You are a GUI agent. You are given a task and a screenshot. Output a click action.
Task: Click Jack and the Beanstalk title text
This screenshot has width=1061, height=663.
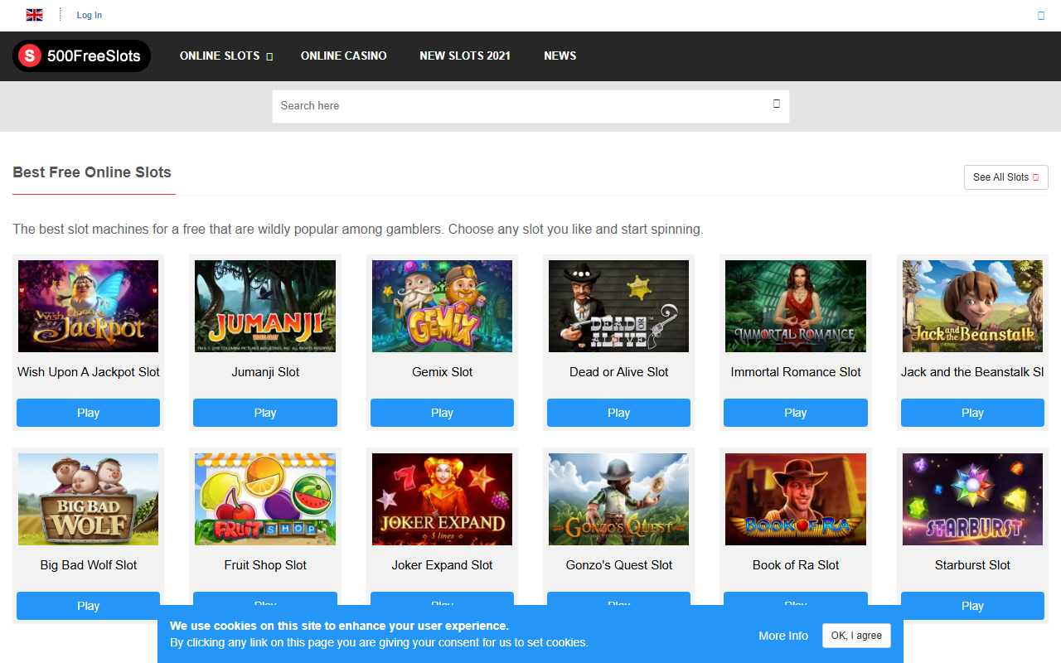pyautogui.click(x=972, y=372)
